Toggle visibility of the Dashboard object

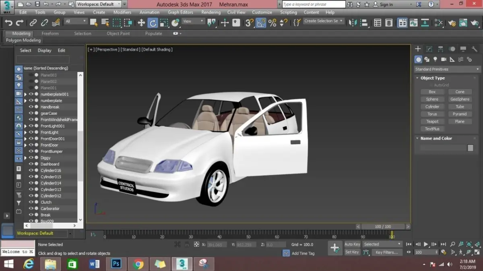coord(31,164)
